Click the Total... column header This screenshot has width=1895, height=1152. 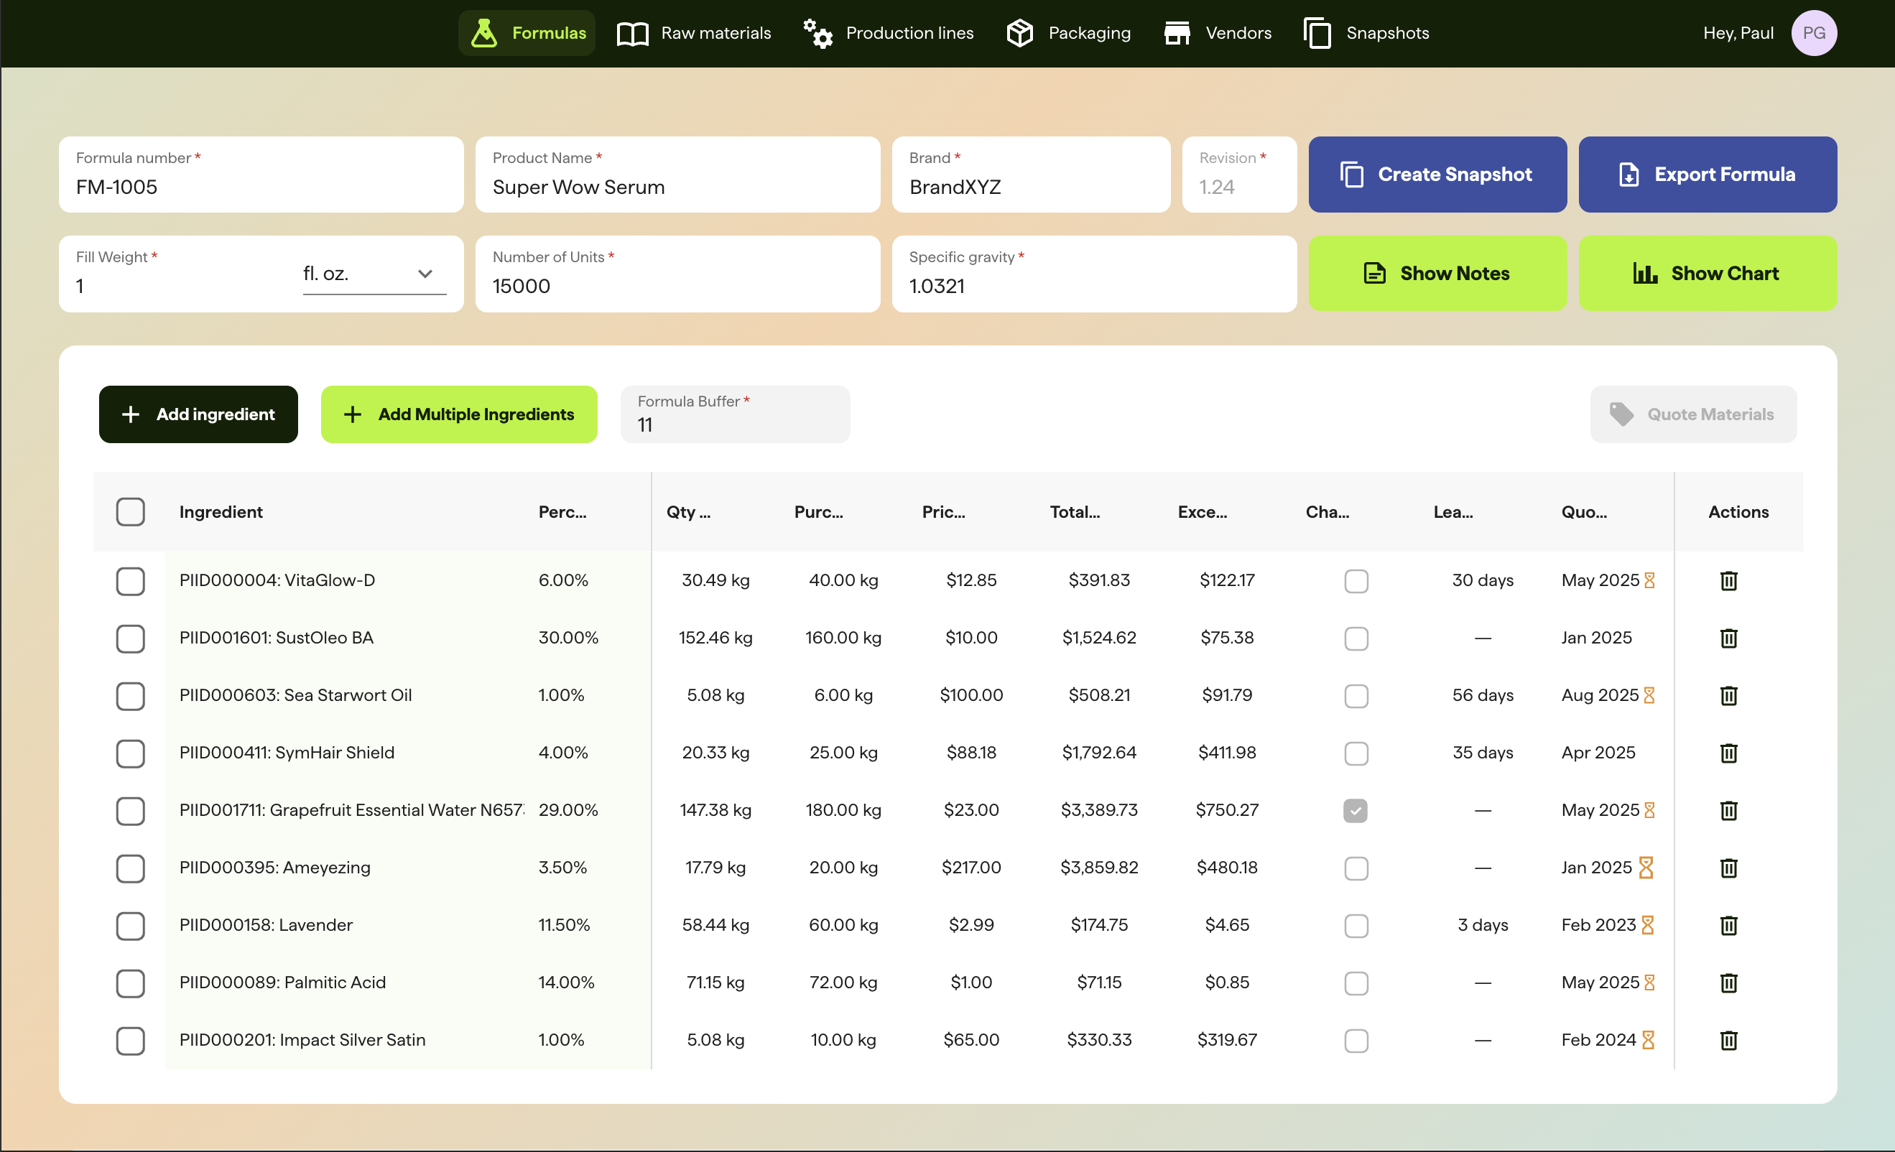pyautogui.click(x=1075, y=512)
